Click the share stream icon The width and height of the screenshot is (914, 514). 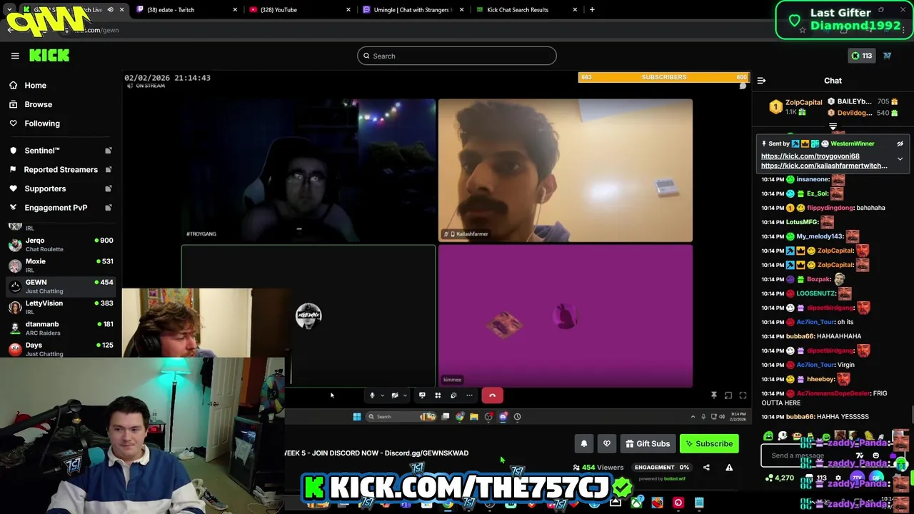point(706,468)
